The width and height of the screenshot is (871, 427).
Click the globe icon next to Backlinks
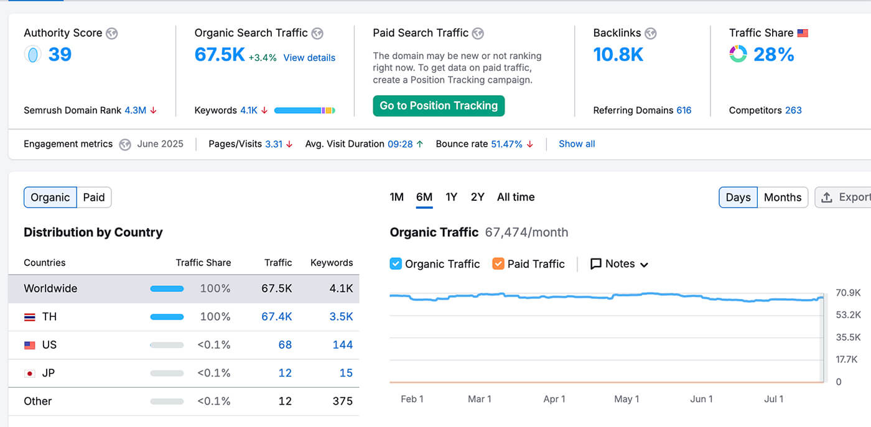point(651,34)
